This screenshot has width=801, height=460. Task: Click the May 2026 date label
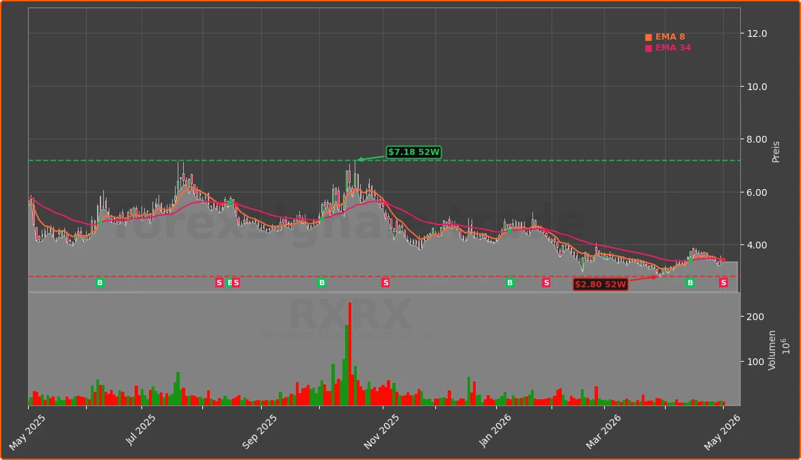click(722, 432)
